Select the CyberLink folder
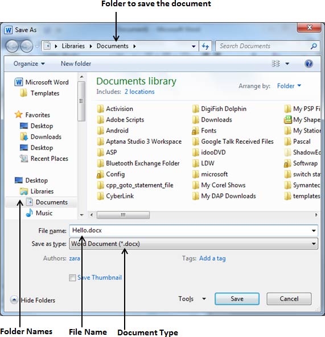The width and height of the screenshot is (325, 337). (116, 196)
